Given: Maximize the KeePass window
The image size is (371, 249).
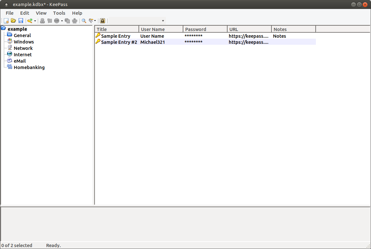Looking at the screenshot, I should [x=359, y=4].
